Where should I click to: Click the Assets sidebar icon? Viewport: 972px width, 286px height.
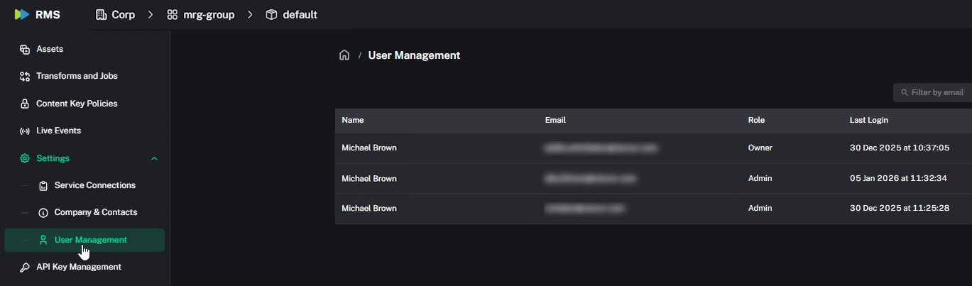click(24, 50)
